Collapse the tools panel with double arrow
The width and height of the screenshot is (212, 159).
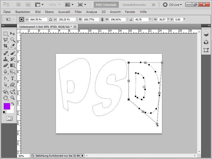(3, 25)
